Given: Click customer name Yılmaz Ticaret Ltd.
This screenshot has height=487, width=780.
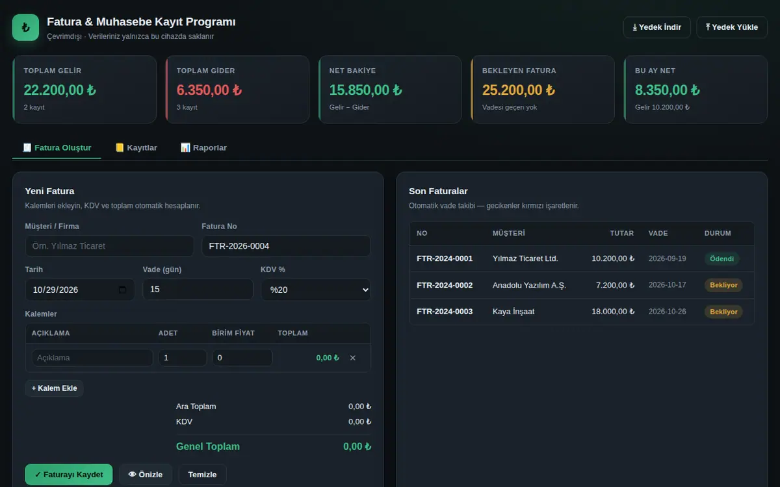Looking at the screenshot, I should tap(525, 258).
